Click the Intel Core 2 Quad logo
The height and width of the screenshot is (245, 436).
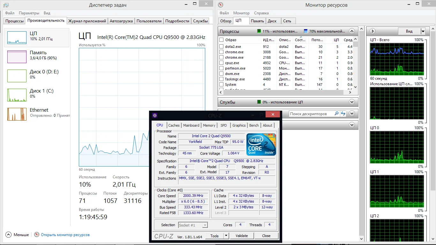(261, 145)
